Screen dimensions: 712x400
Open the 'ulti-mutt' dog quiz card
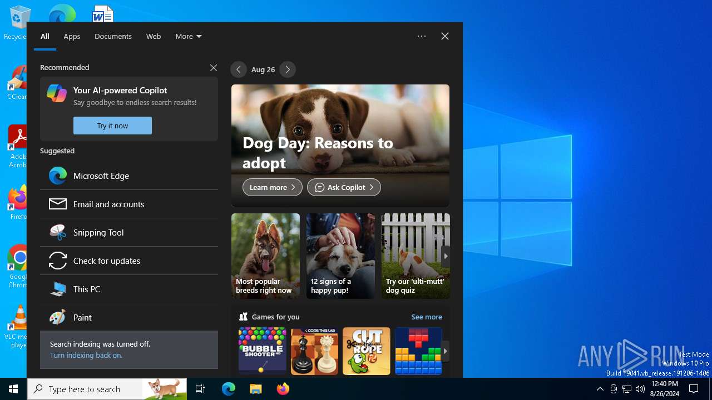pos(416,256)
